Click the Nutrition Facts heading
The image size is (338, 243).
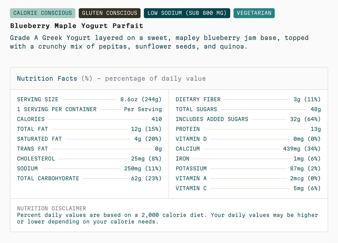point(47,78)
